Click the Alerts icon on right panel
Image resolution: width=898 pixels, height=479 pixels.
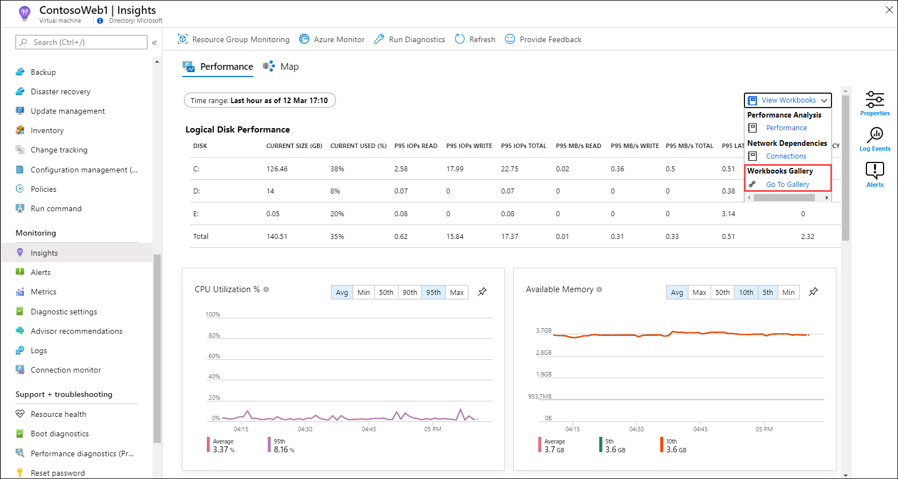(x=875, y=171)
